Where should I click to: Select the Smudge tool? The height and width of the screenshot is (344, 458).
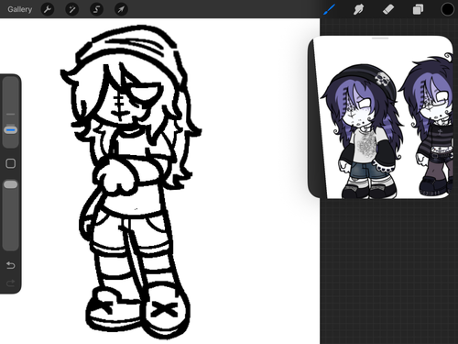[x=359, y=9]
